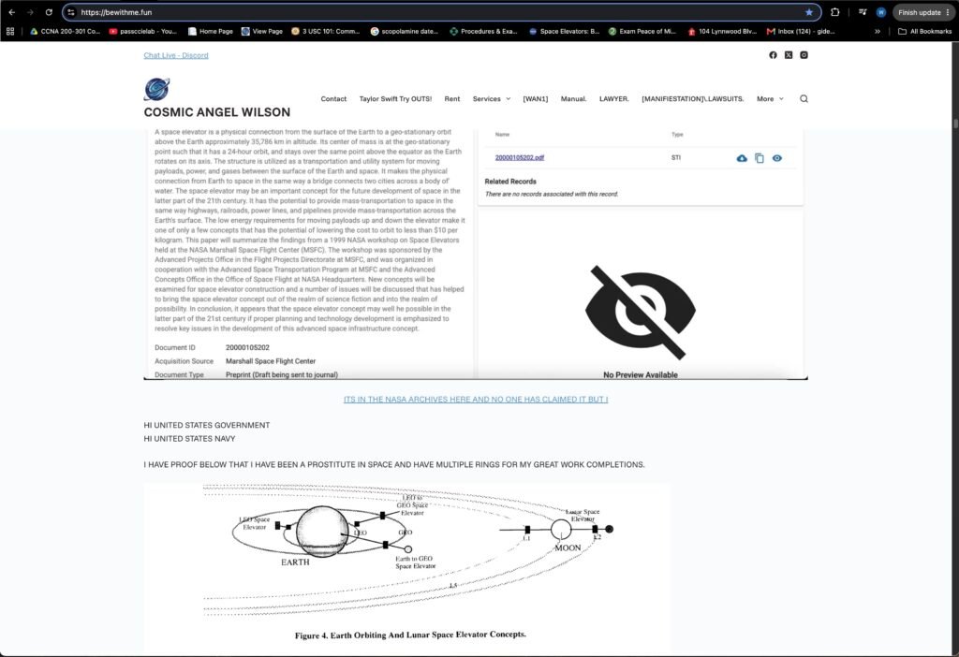This screenshot has width=959, height=657.
Task: Open the Gmail Inbox (124) bookmark
Action: tap(802, 31)
